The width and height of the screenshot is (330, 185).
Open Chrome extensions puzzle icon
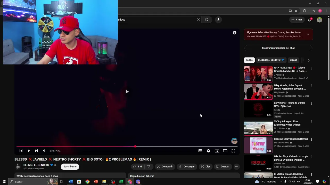(x=304, y=11)
